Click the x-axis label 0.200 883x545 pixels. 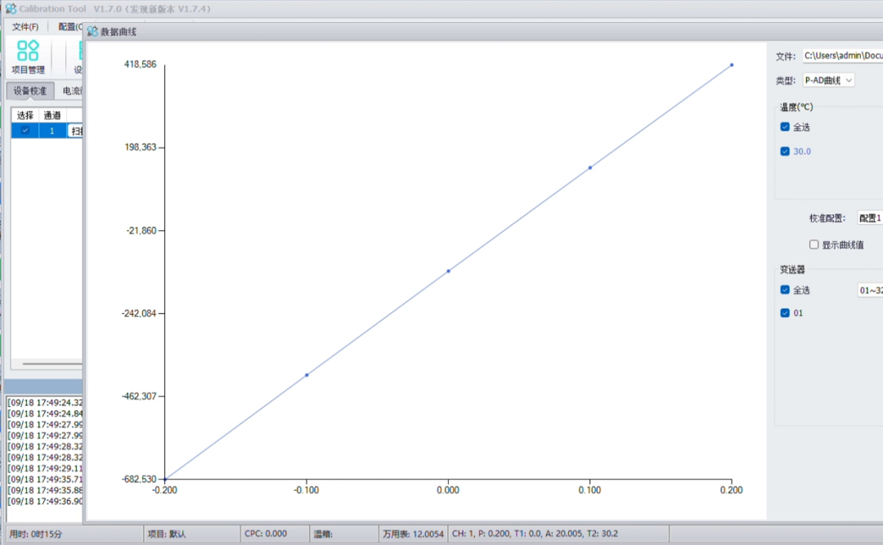732,489
